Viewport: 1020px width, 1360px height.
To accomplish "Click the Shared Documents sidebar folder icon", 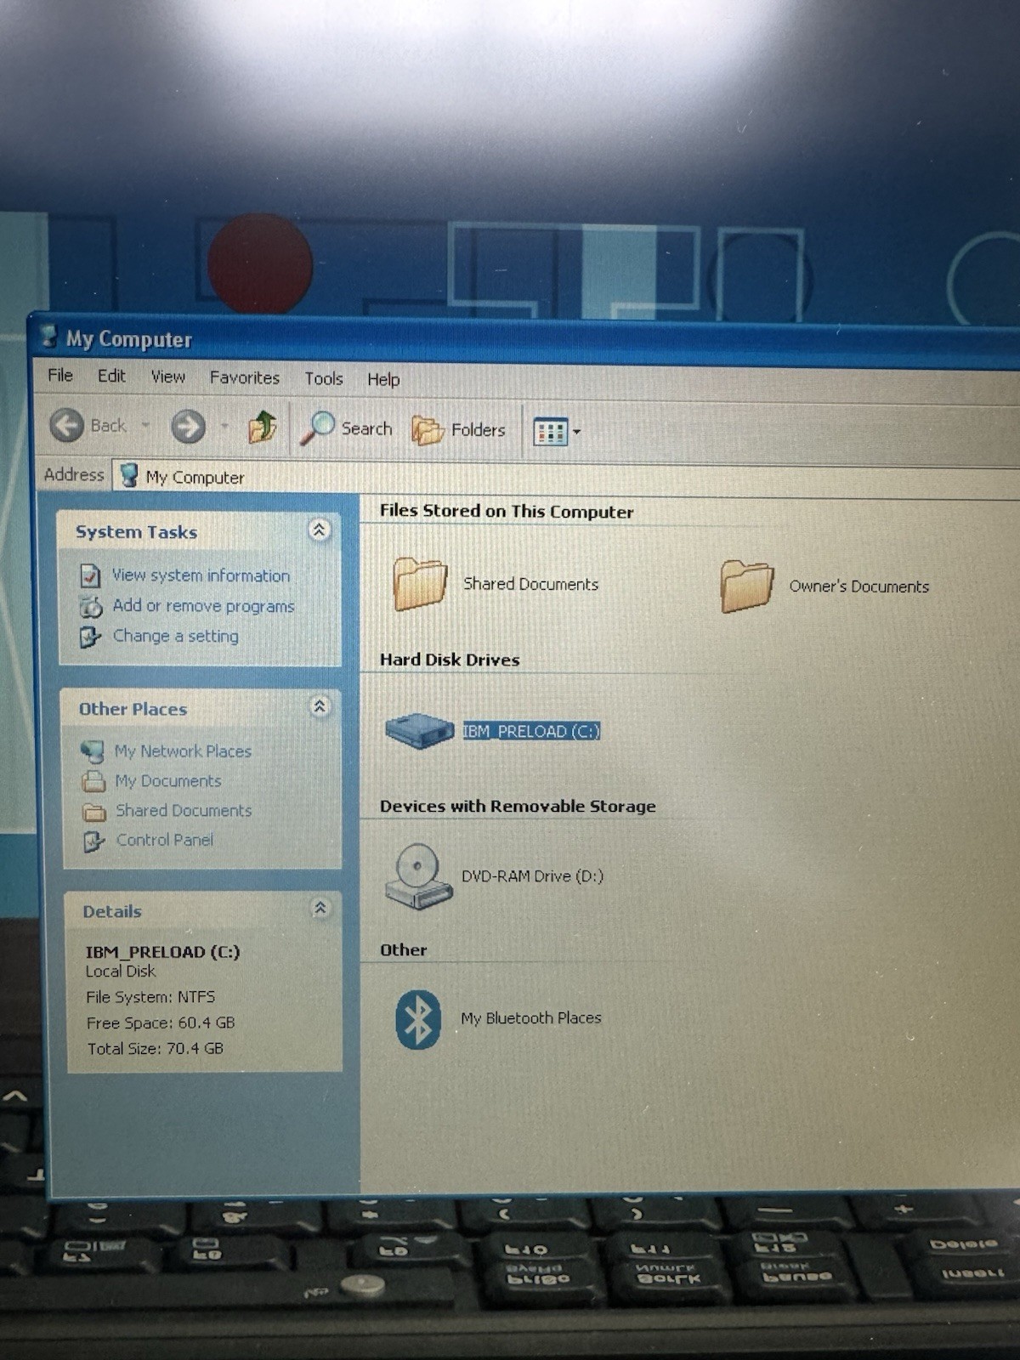I will (x=94, y=812).
